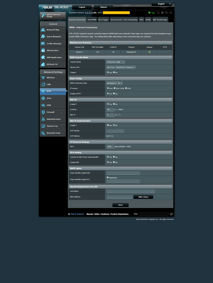The height and width of the screenshot is (283, 213).
Task: Open the firmware version link
Action: [91, 13]
